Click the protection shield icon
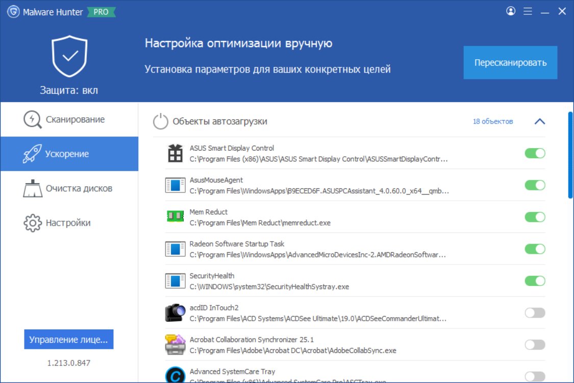 point(69,56)
